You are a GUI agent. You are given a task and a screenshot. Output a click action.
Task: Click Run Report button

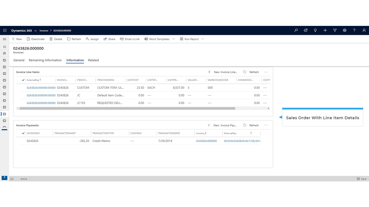tap(189, 39)
